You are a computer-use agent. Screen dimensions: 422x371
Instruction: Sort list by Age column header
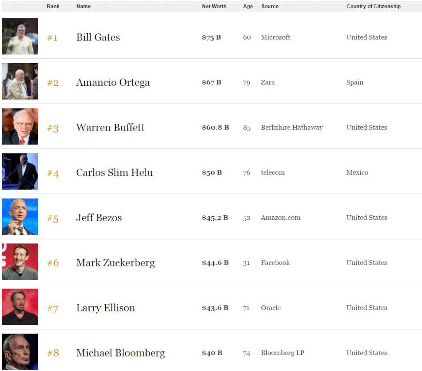click(248, 6)
